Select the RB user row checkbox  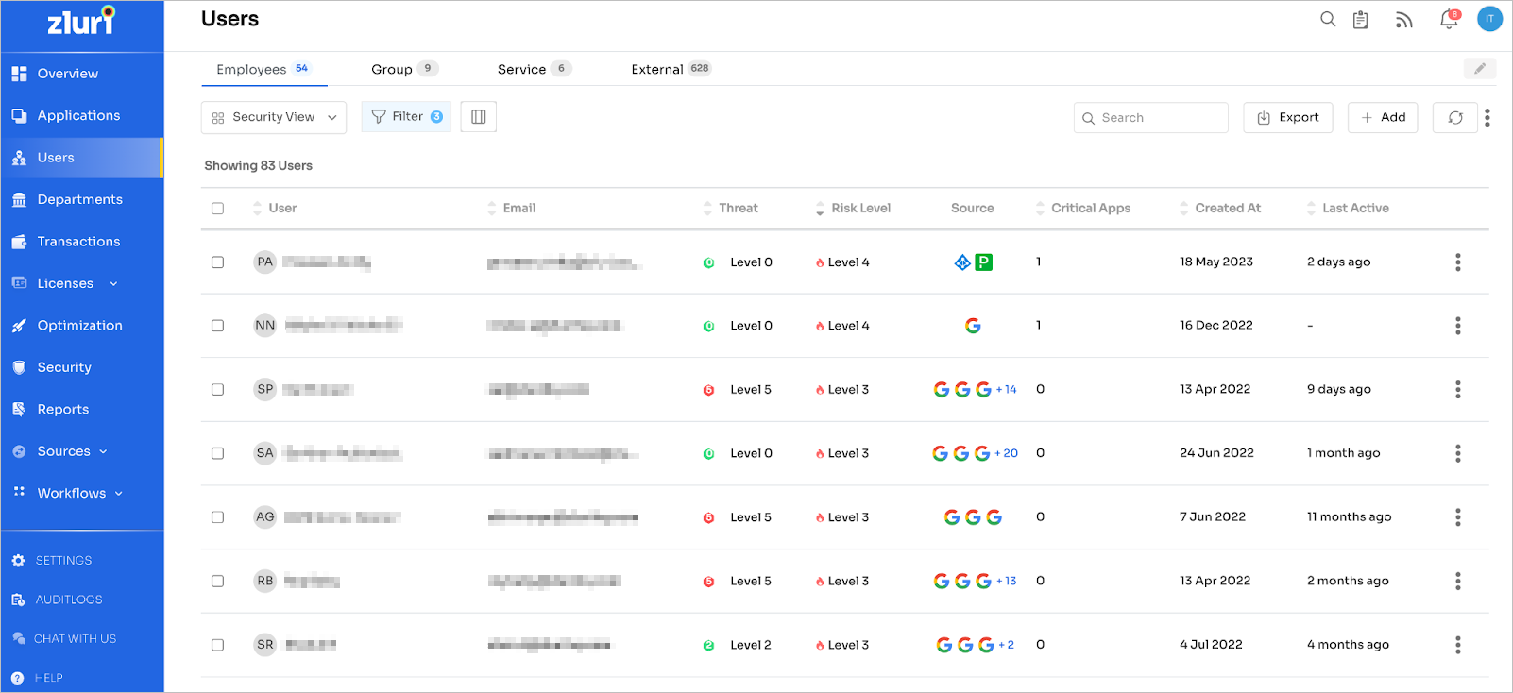click(218, 582)
